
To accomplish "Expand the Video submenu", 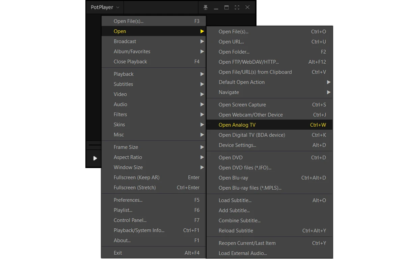I will (x=154, y=94).
